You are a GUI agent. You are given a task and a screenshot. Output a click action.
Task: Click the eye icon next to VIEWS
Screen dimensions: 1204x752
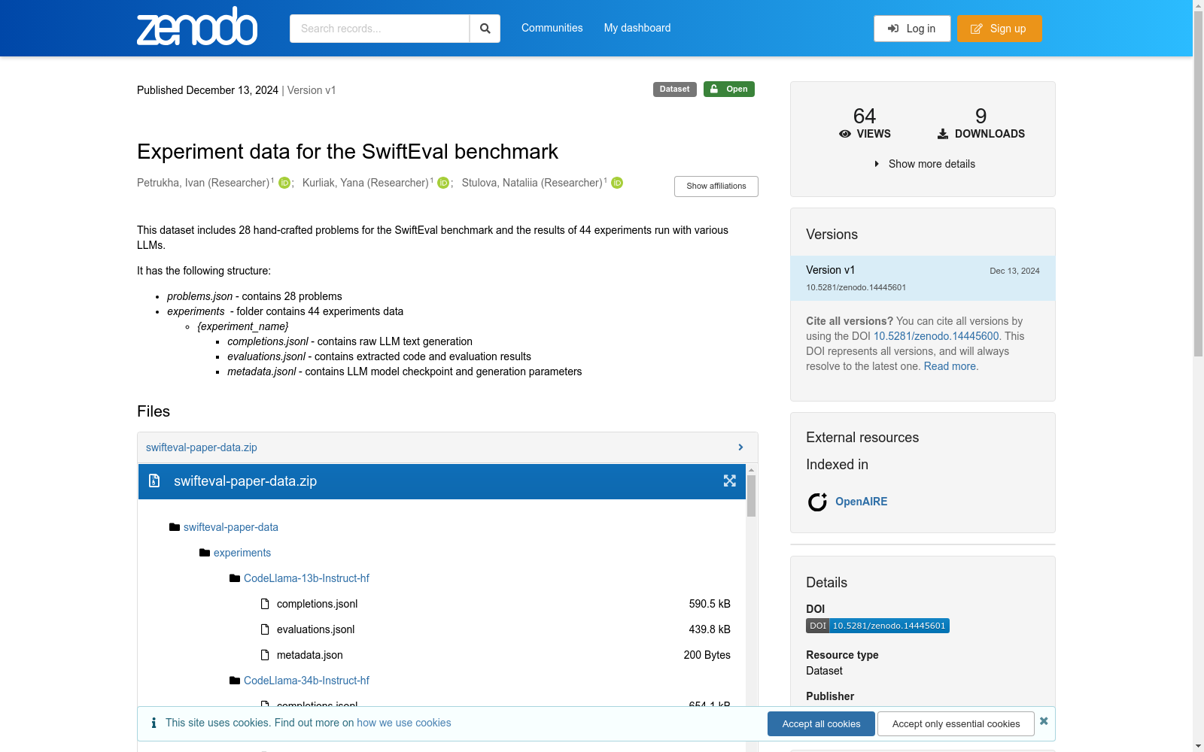click(x=845, y=134)
